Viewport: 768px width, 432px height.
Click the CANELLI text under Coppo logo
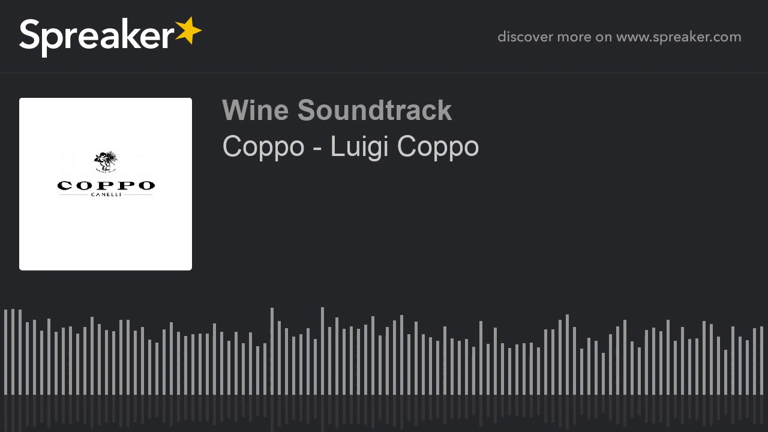point(106,194)
